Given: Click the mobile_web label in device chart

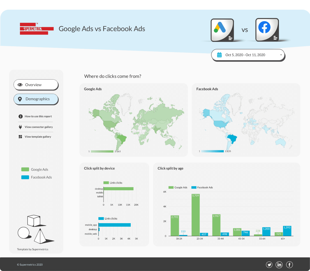Looking at the screenshot, I should [x=91, y=234].
